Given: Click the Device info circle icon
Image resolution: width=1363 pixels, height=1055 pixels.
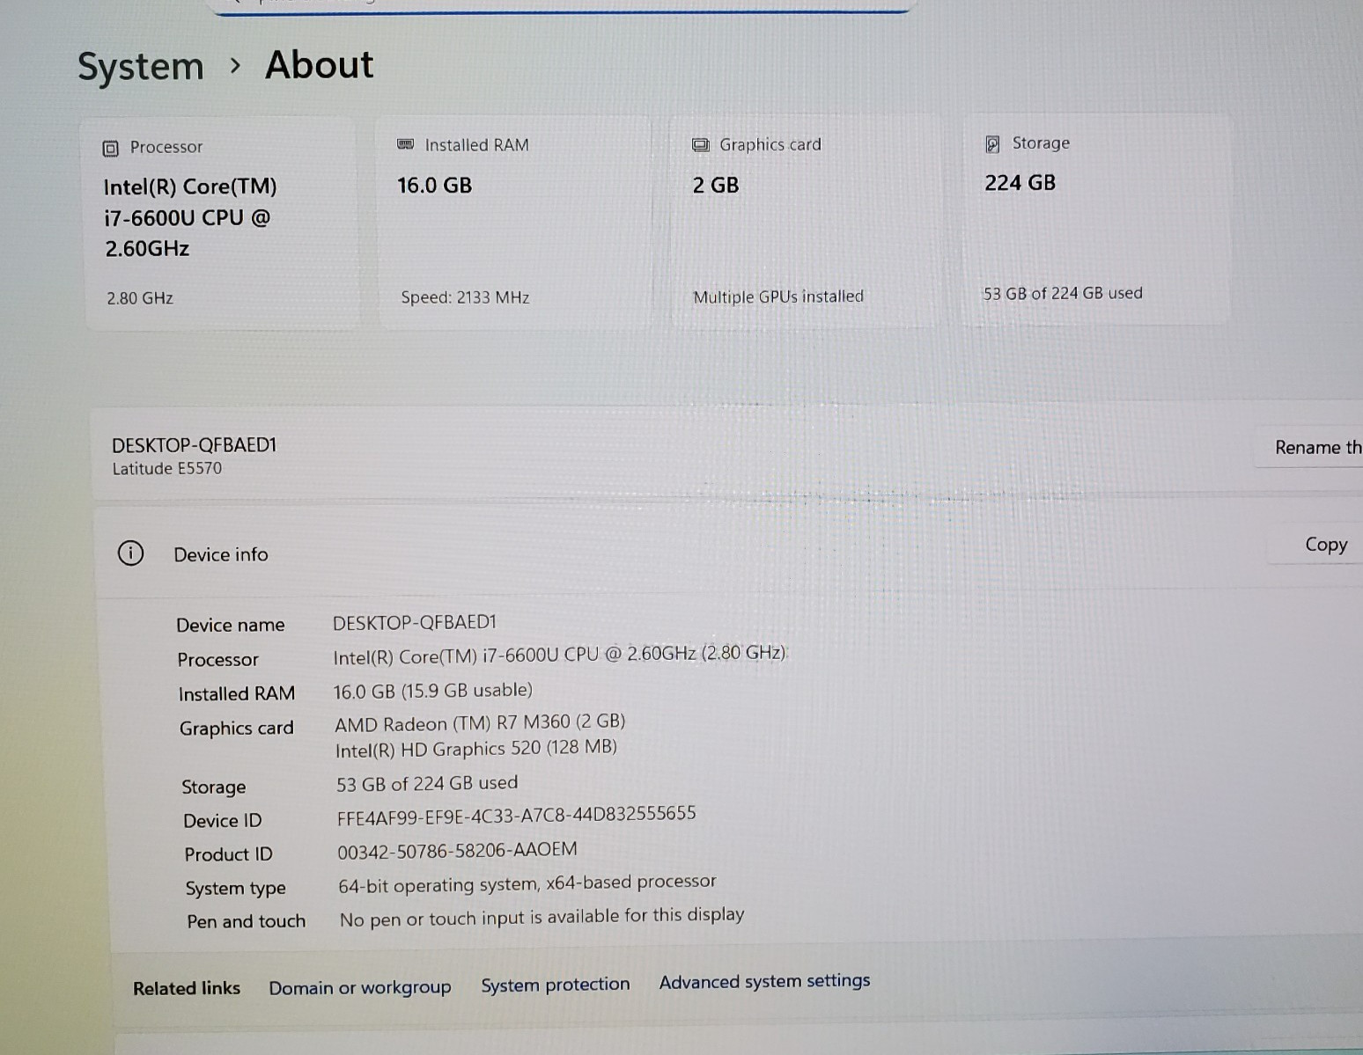Looking at the screenshot, I should [x=130, y=553].
